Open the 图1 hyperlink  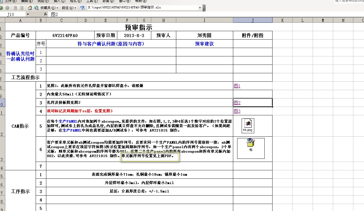pos(237,86)
